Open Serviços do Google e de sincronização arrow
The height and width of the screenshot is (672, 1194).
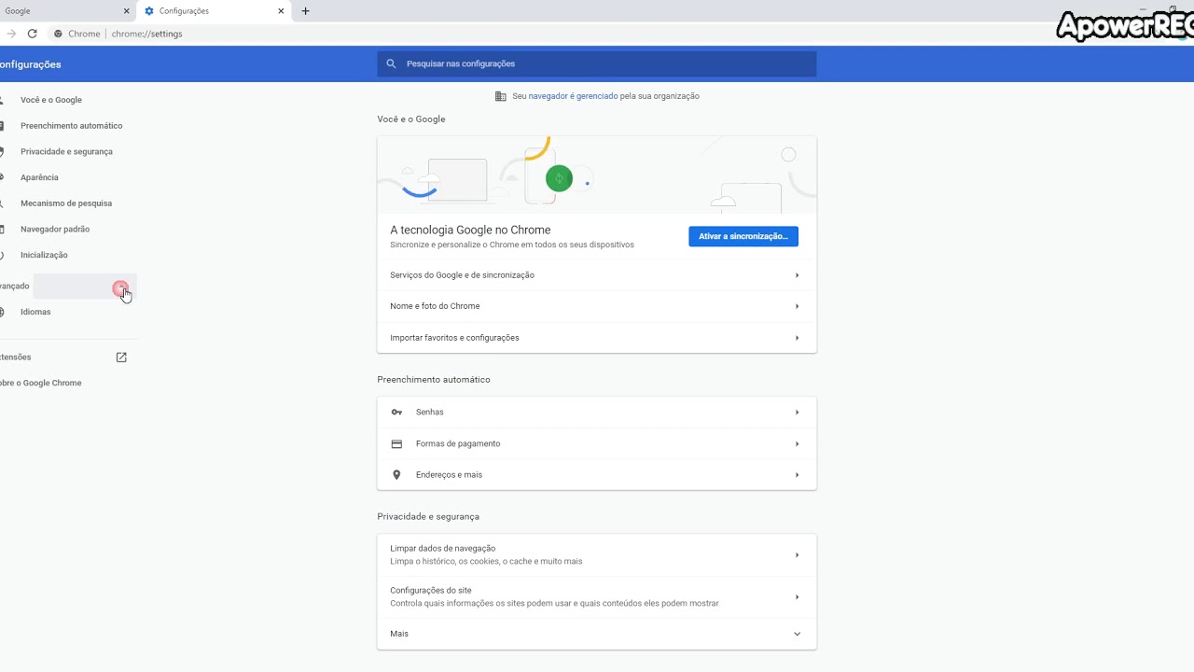pyautogui.click(x=797, y=275)
